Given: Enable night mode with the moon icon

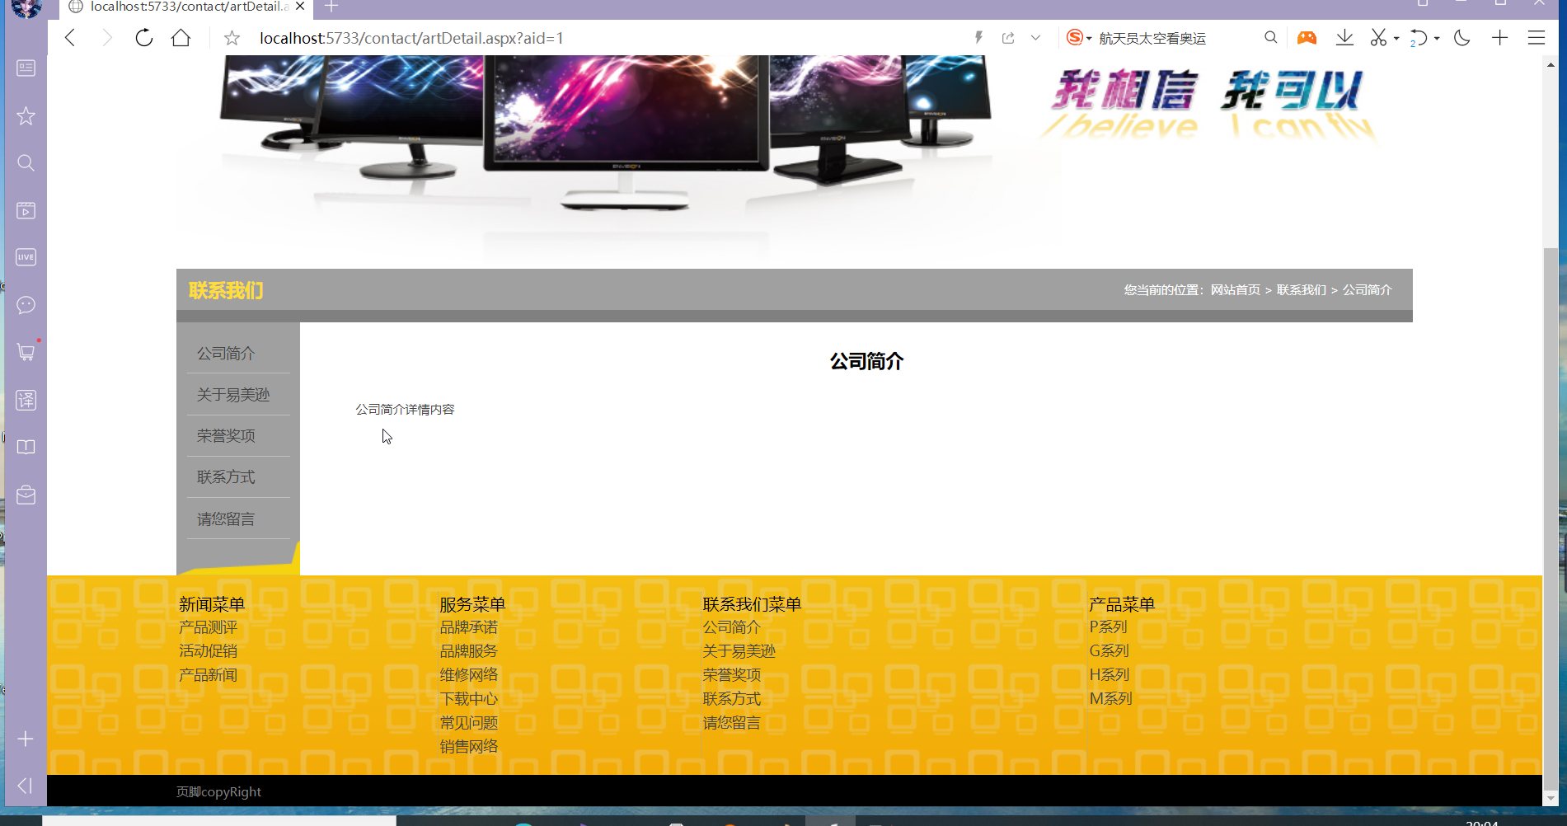Looking at the screenshot, I should [1461, 38].
